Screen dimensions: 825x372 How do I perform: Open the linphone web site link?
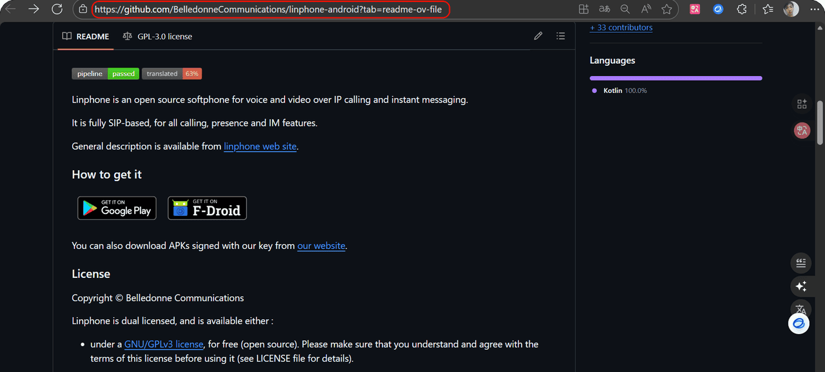[x=260, y=146]
